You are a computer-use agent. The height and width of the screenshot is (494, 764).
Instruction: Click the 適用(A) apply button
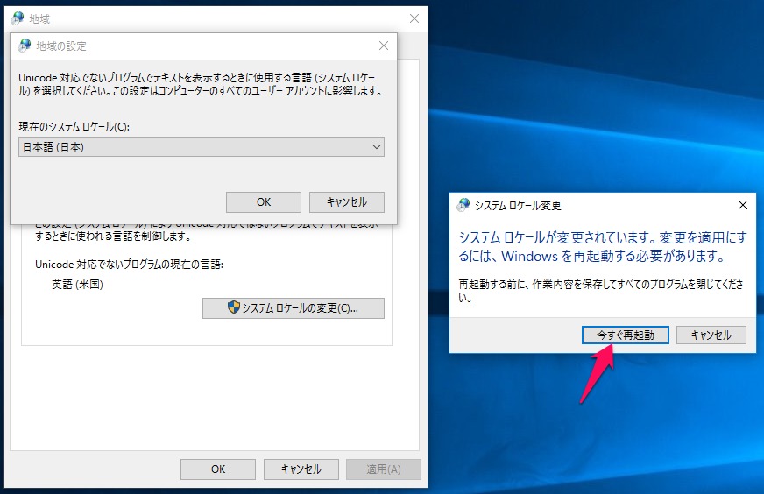pyautogui.click(x=384, y=469)
